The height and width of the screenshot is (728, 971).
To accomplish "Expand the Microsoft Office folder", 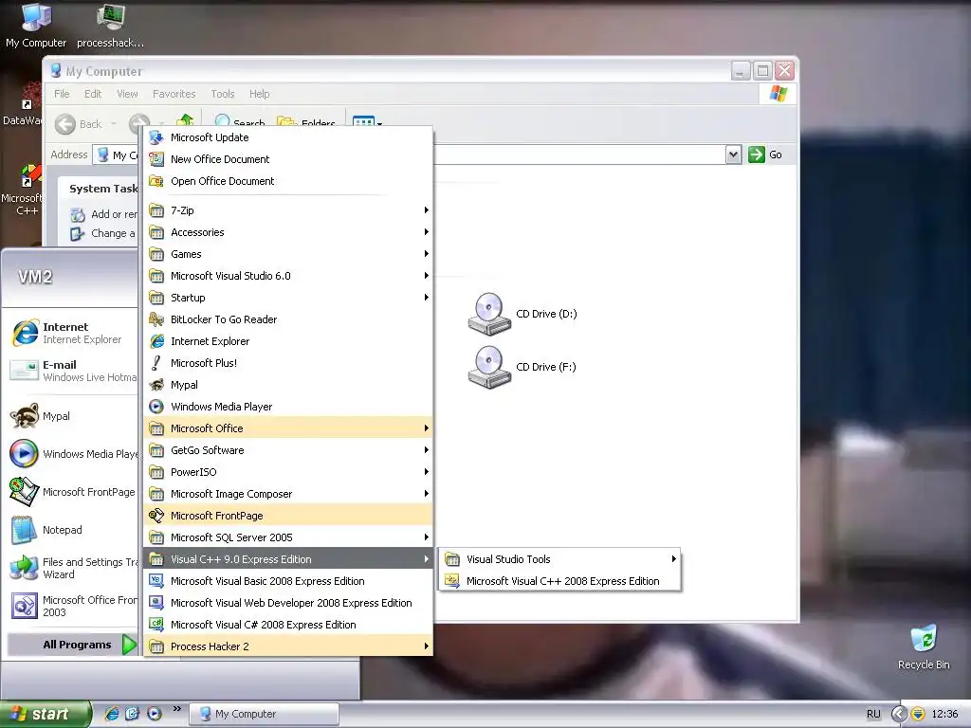I will (x=288, y=428).
